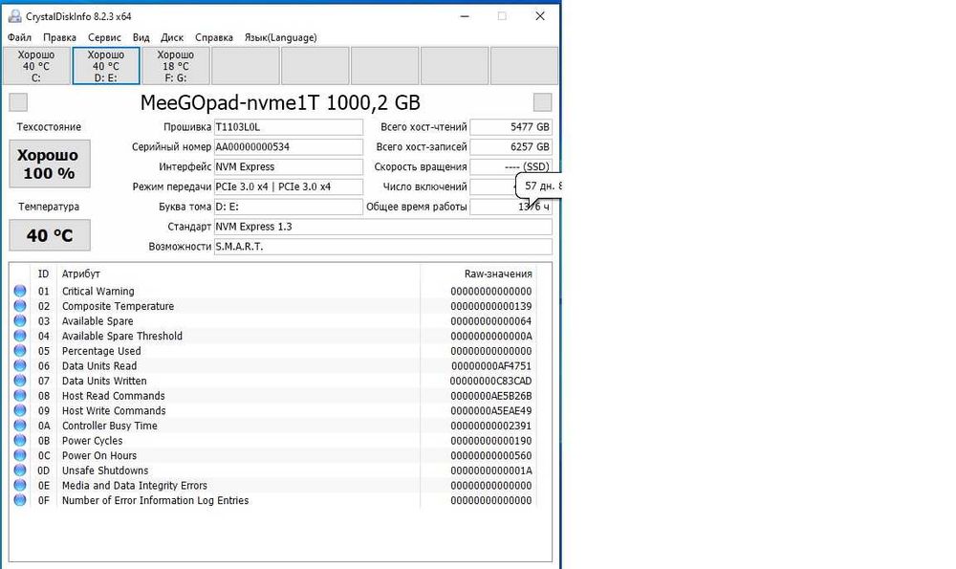Click status orb for Data Units Read
The image size is (956, 569).
point(20,366)
